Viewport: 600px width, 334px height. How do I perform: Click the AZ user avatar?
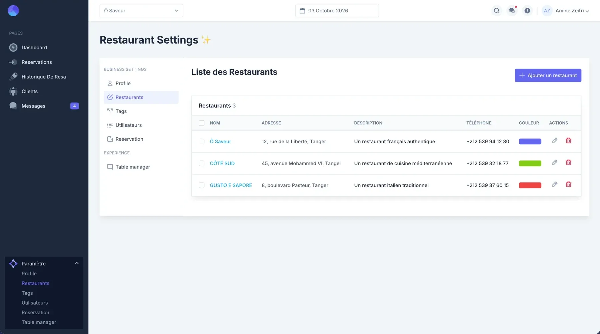tap(547, 11)
